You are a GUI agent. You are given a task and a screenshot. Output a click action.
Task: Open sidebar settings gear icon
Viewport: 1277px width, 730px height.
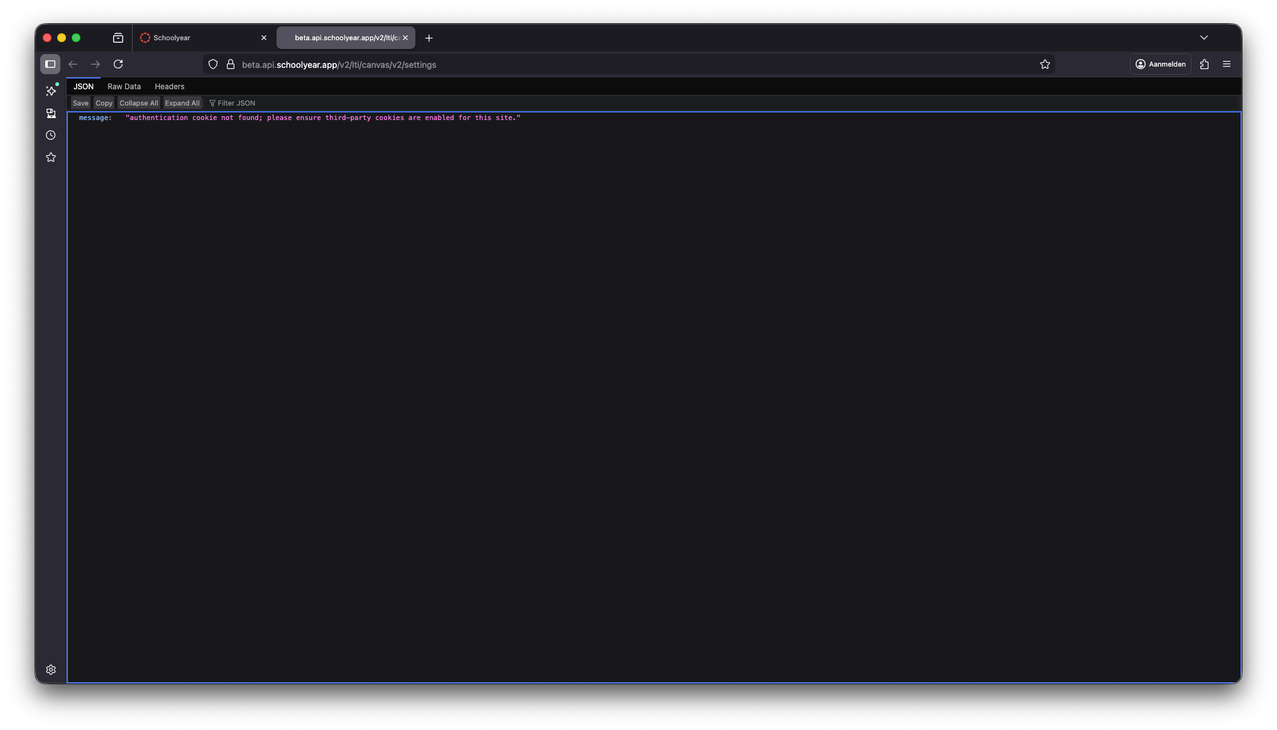51,670
